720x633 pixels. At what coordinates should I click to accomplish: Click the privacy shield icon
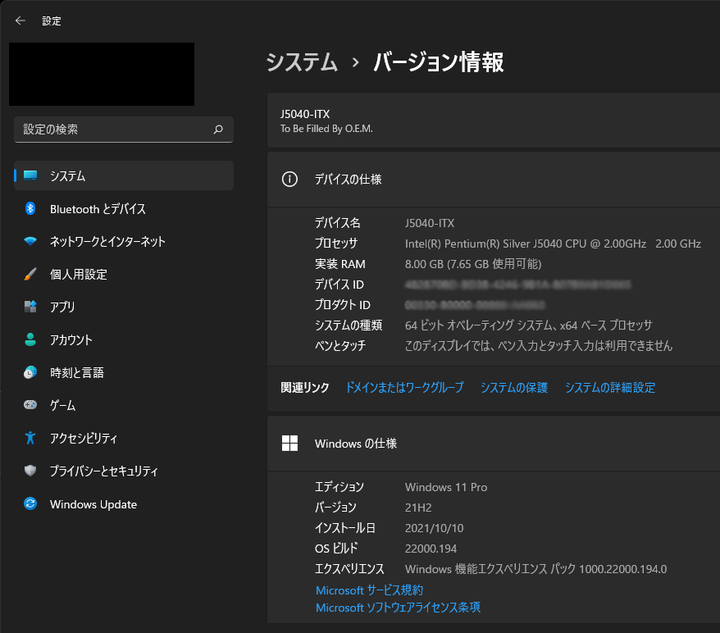pyautogui.click(x=30, y=471)
